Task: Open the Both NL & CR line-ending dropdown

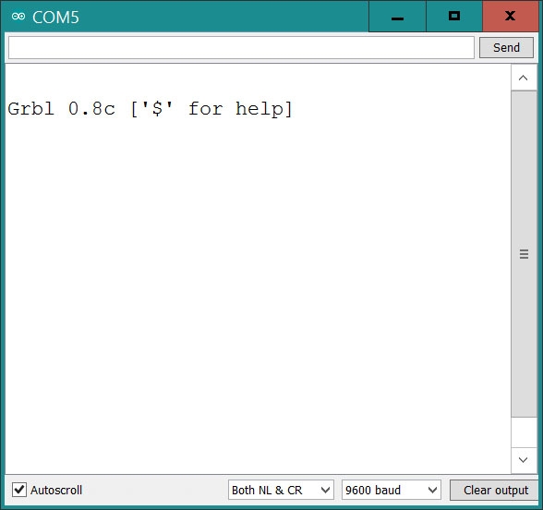Action: pos(281,490)
